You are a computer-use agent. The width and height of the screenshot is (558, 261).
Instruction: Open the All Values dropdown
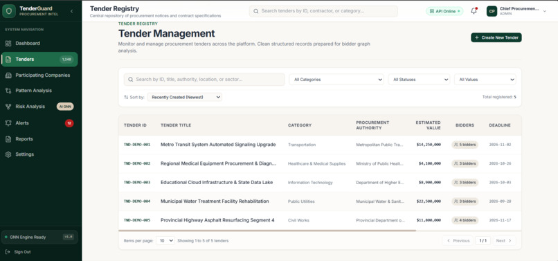click(485, 80)
